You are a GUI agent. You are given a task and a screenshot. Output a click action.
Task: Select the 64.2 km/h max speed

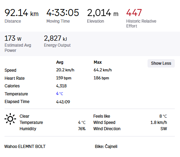(103, 70)
